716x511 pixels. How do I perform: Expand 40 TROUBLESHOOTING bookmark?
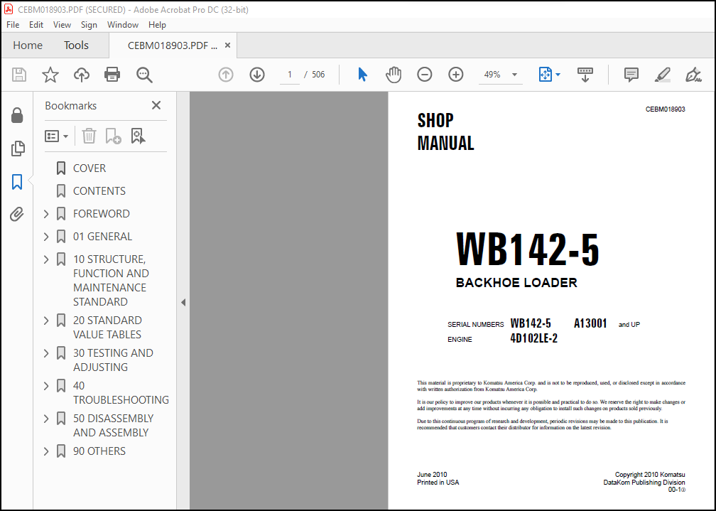pyautogui.click(x=46, y=386)
